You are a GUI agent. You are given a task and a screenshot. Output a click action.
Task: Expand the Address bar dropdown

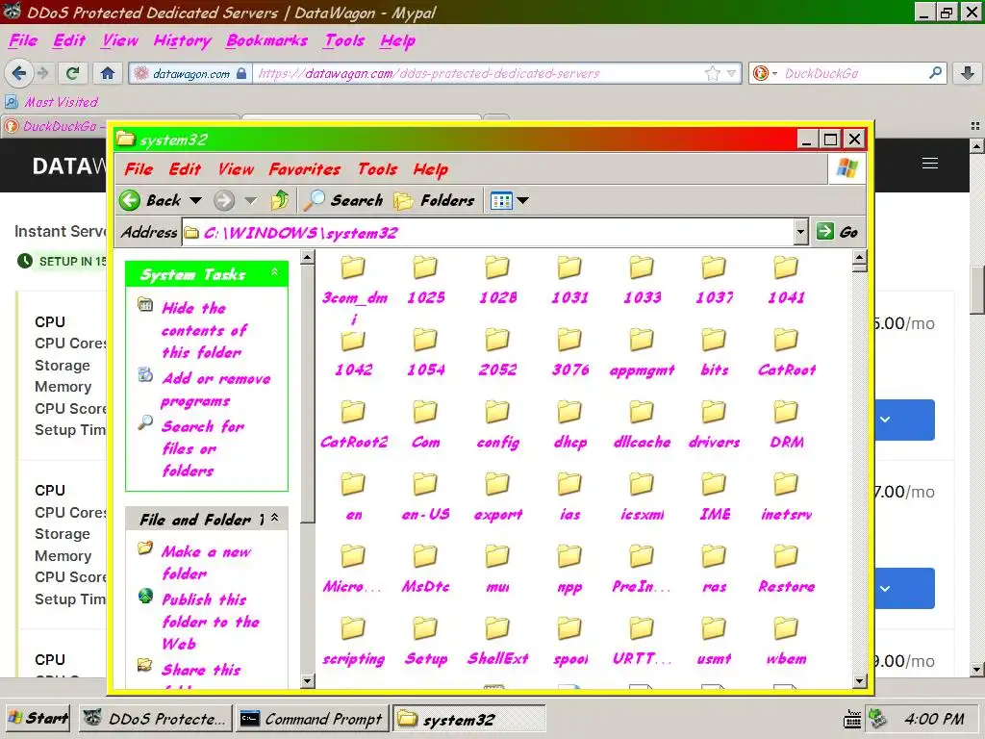point(799,232)
